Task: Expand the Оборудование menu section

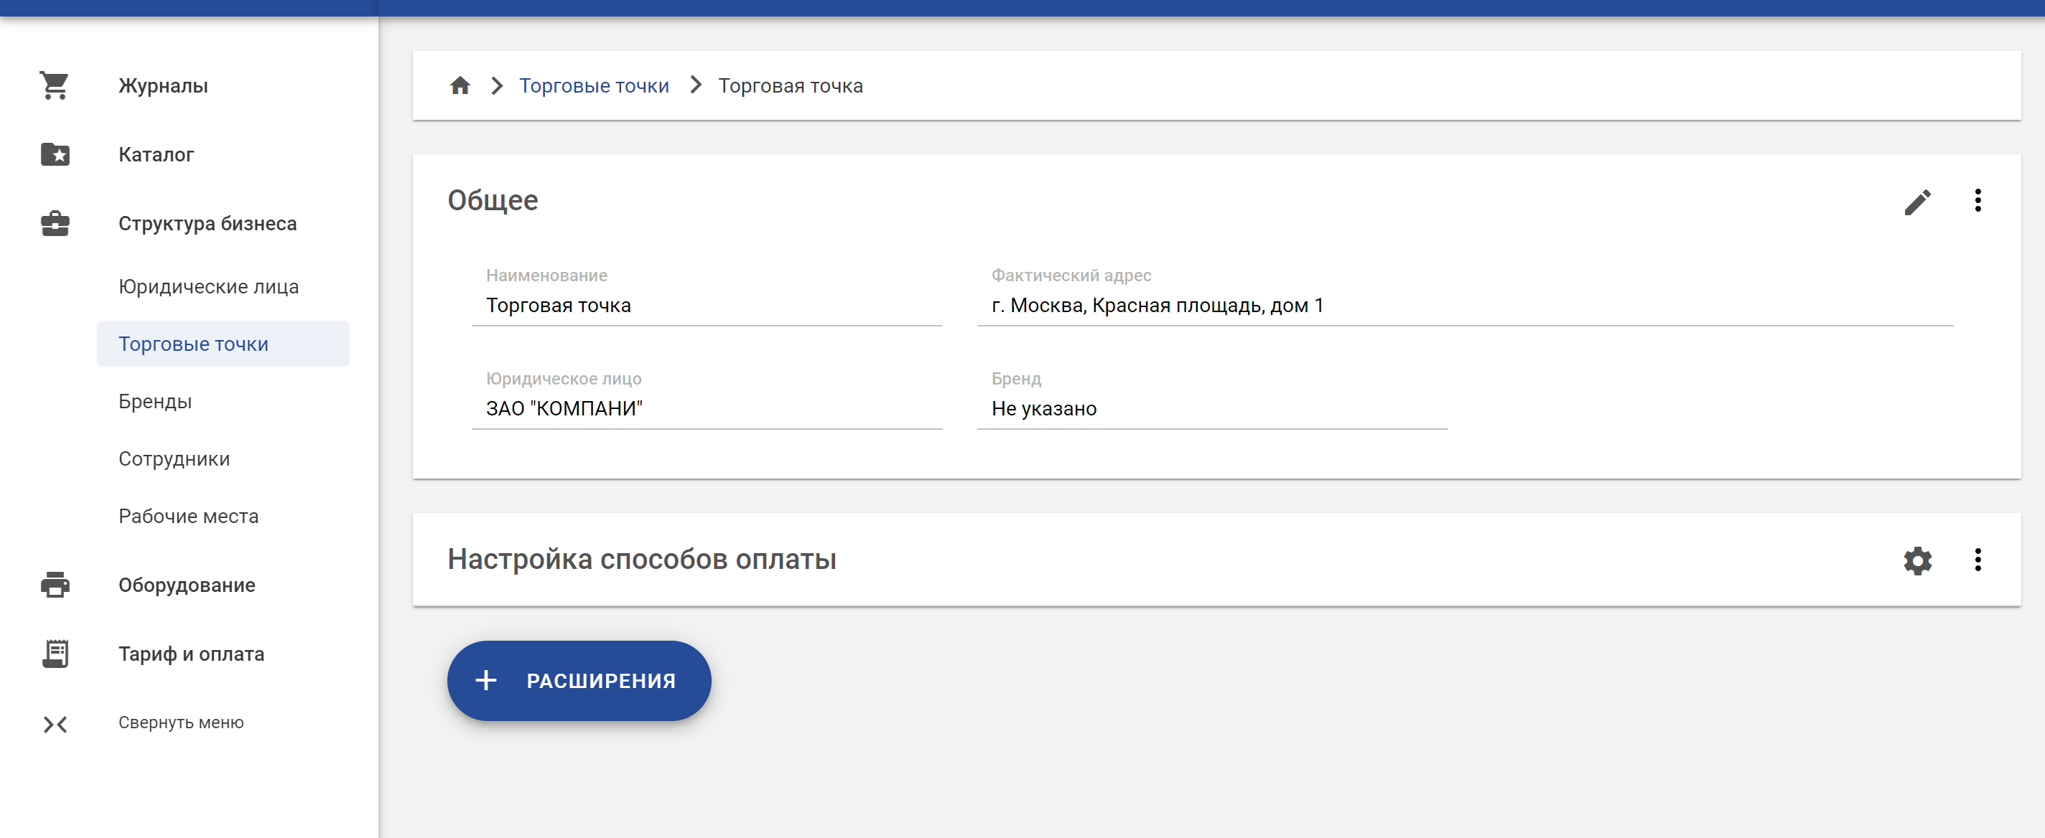Action: point(189,585)
